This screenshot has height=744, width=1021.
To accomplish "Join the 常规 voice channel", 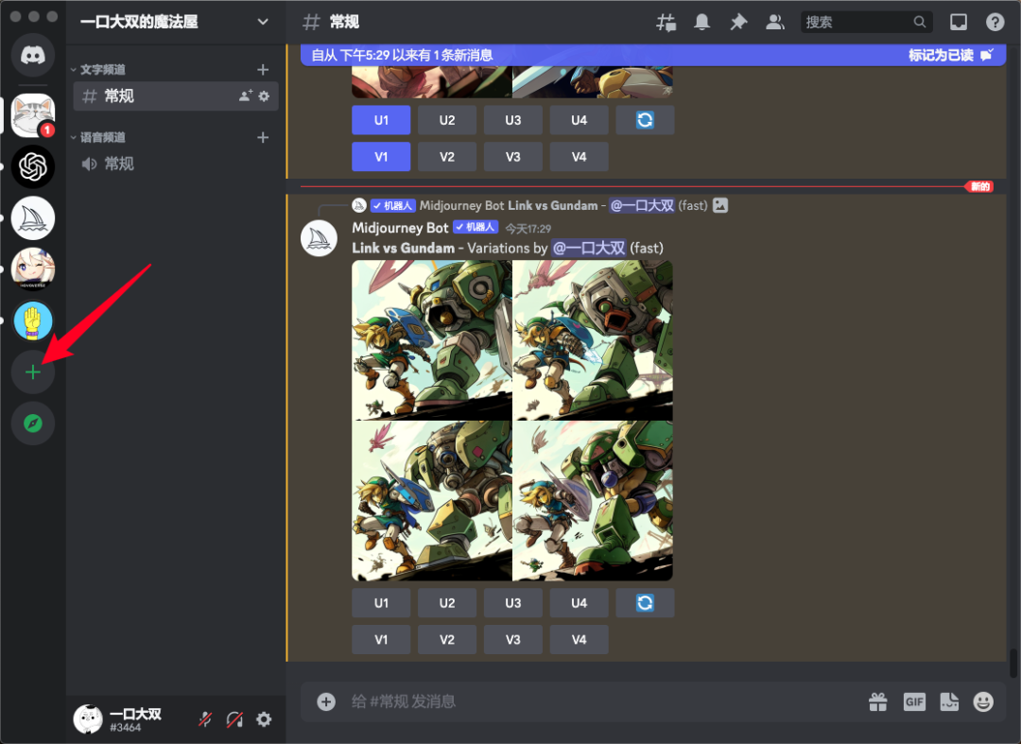I will (x=176, y=164).
